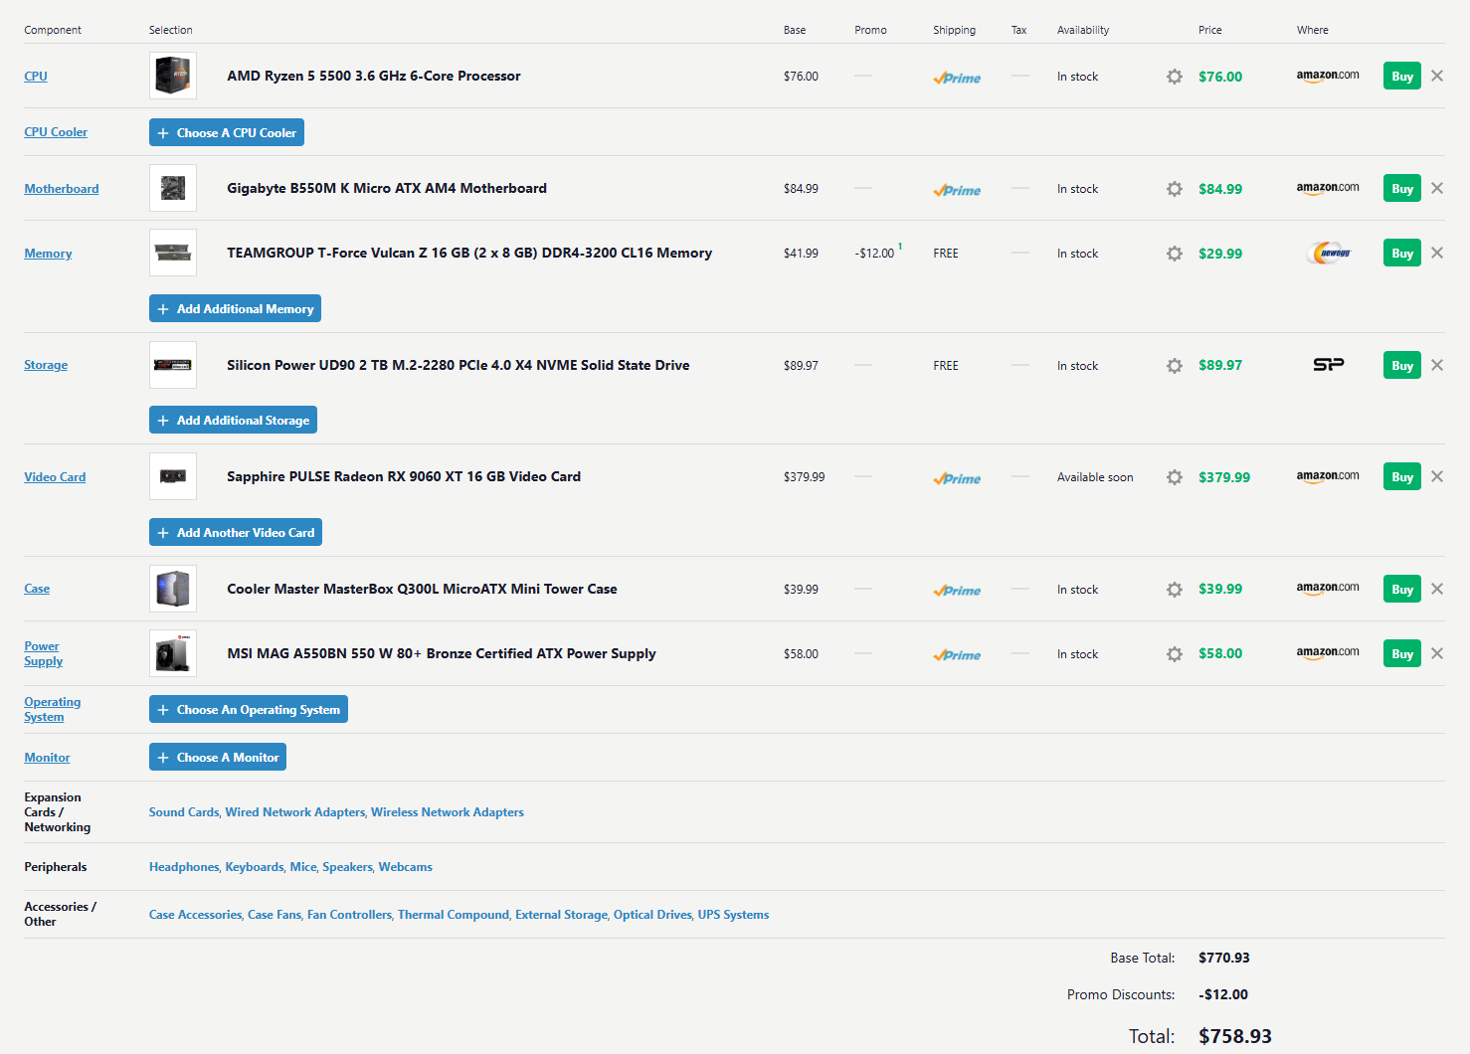Remove the Cooler Master MasterBox case

(1437, 589)
